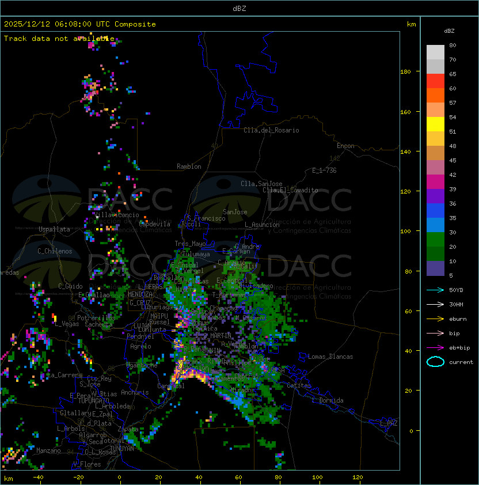This screenshot has width=479, height=485.
Task: Click the 'E_1-736' map label
Action: coord(324,170)
